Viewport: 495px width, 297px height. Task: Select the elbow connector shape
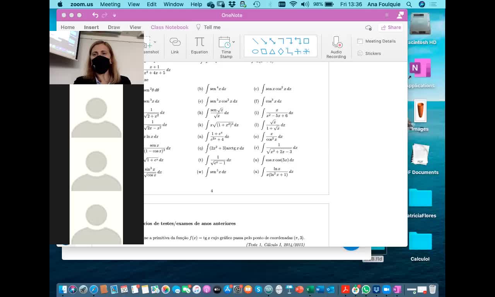point(281,41)
